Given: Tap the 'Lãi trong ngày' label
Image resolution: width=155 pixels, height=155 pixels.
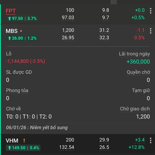Looking at the screenshot, I should point(134,54).
